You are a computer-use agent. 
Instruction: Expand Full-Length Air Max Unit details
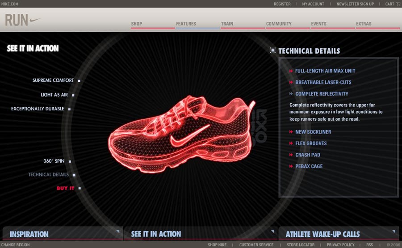(325, 71)
